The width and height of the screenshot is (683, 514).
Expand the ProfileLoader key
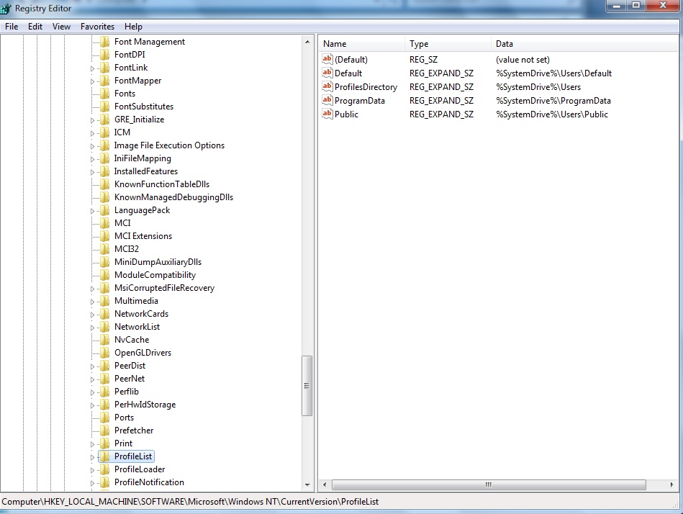92,470
